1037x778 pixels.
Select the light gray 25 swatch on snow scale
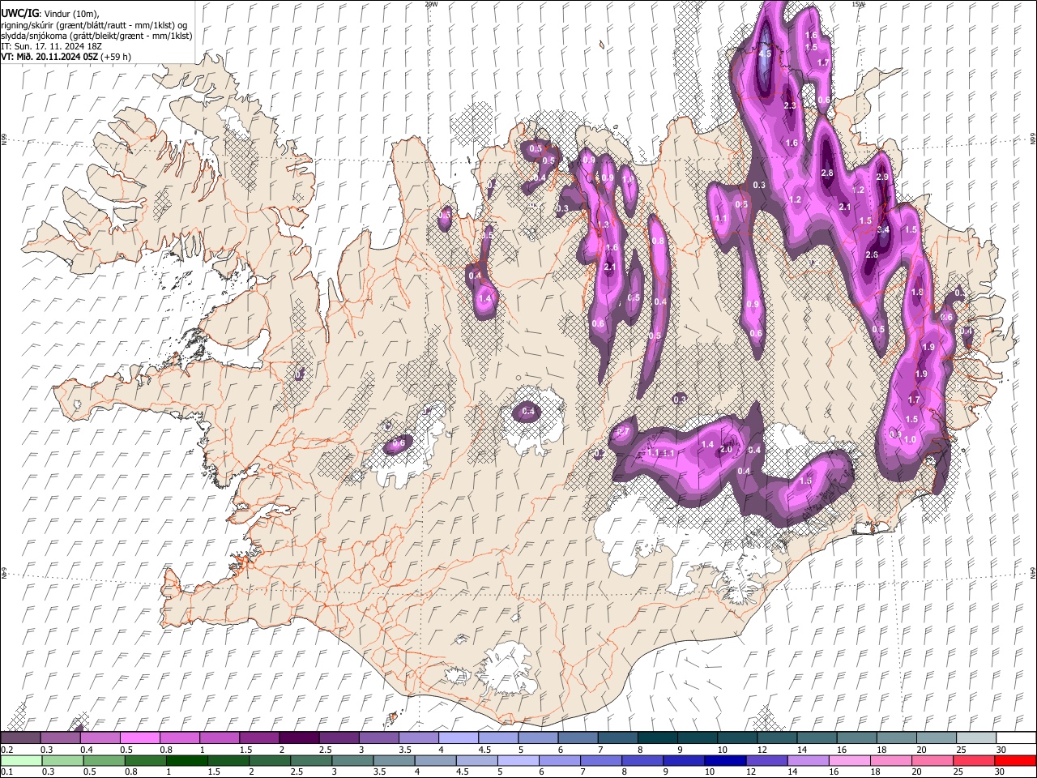977,738
